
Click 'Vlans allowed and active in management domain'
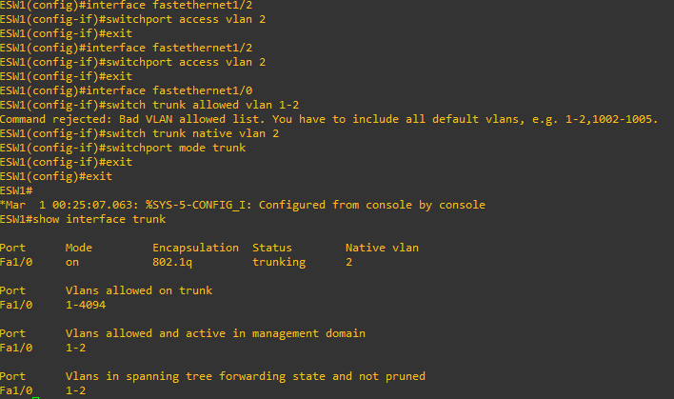point(215,333)
